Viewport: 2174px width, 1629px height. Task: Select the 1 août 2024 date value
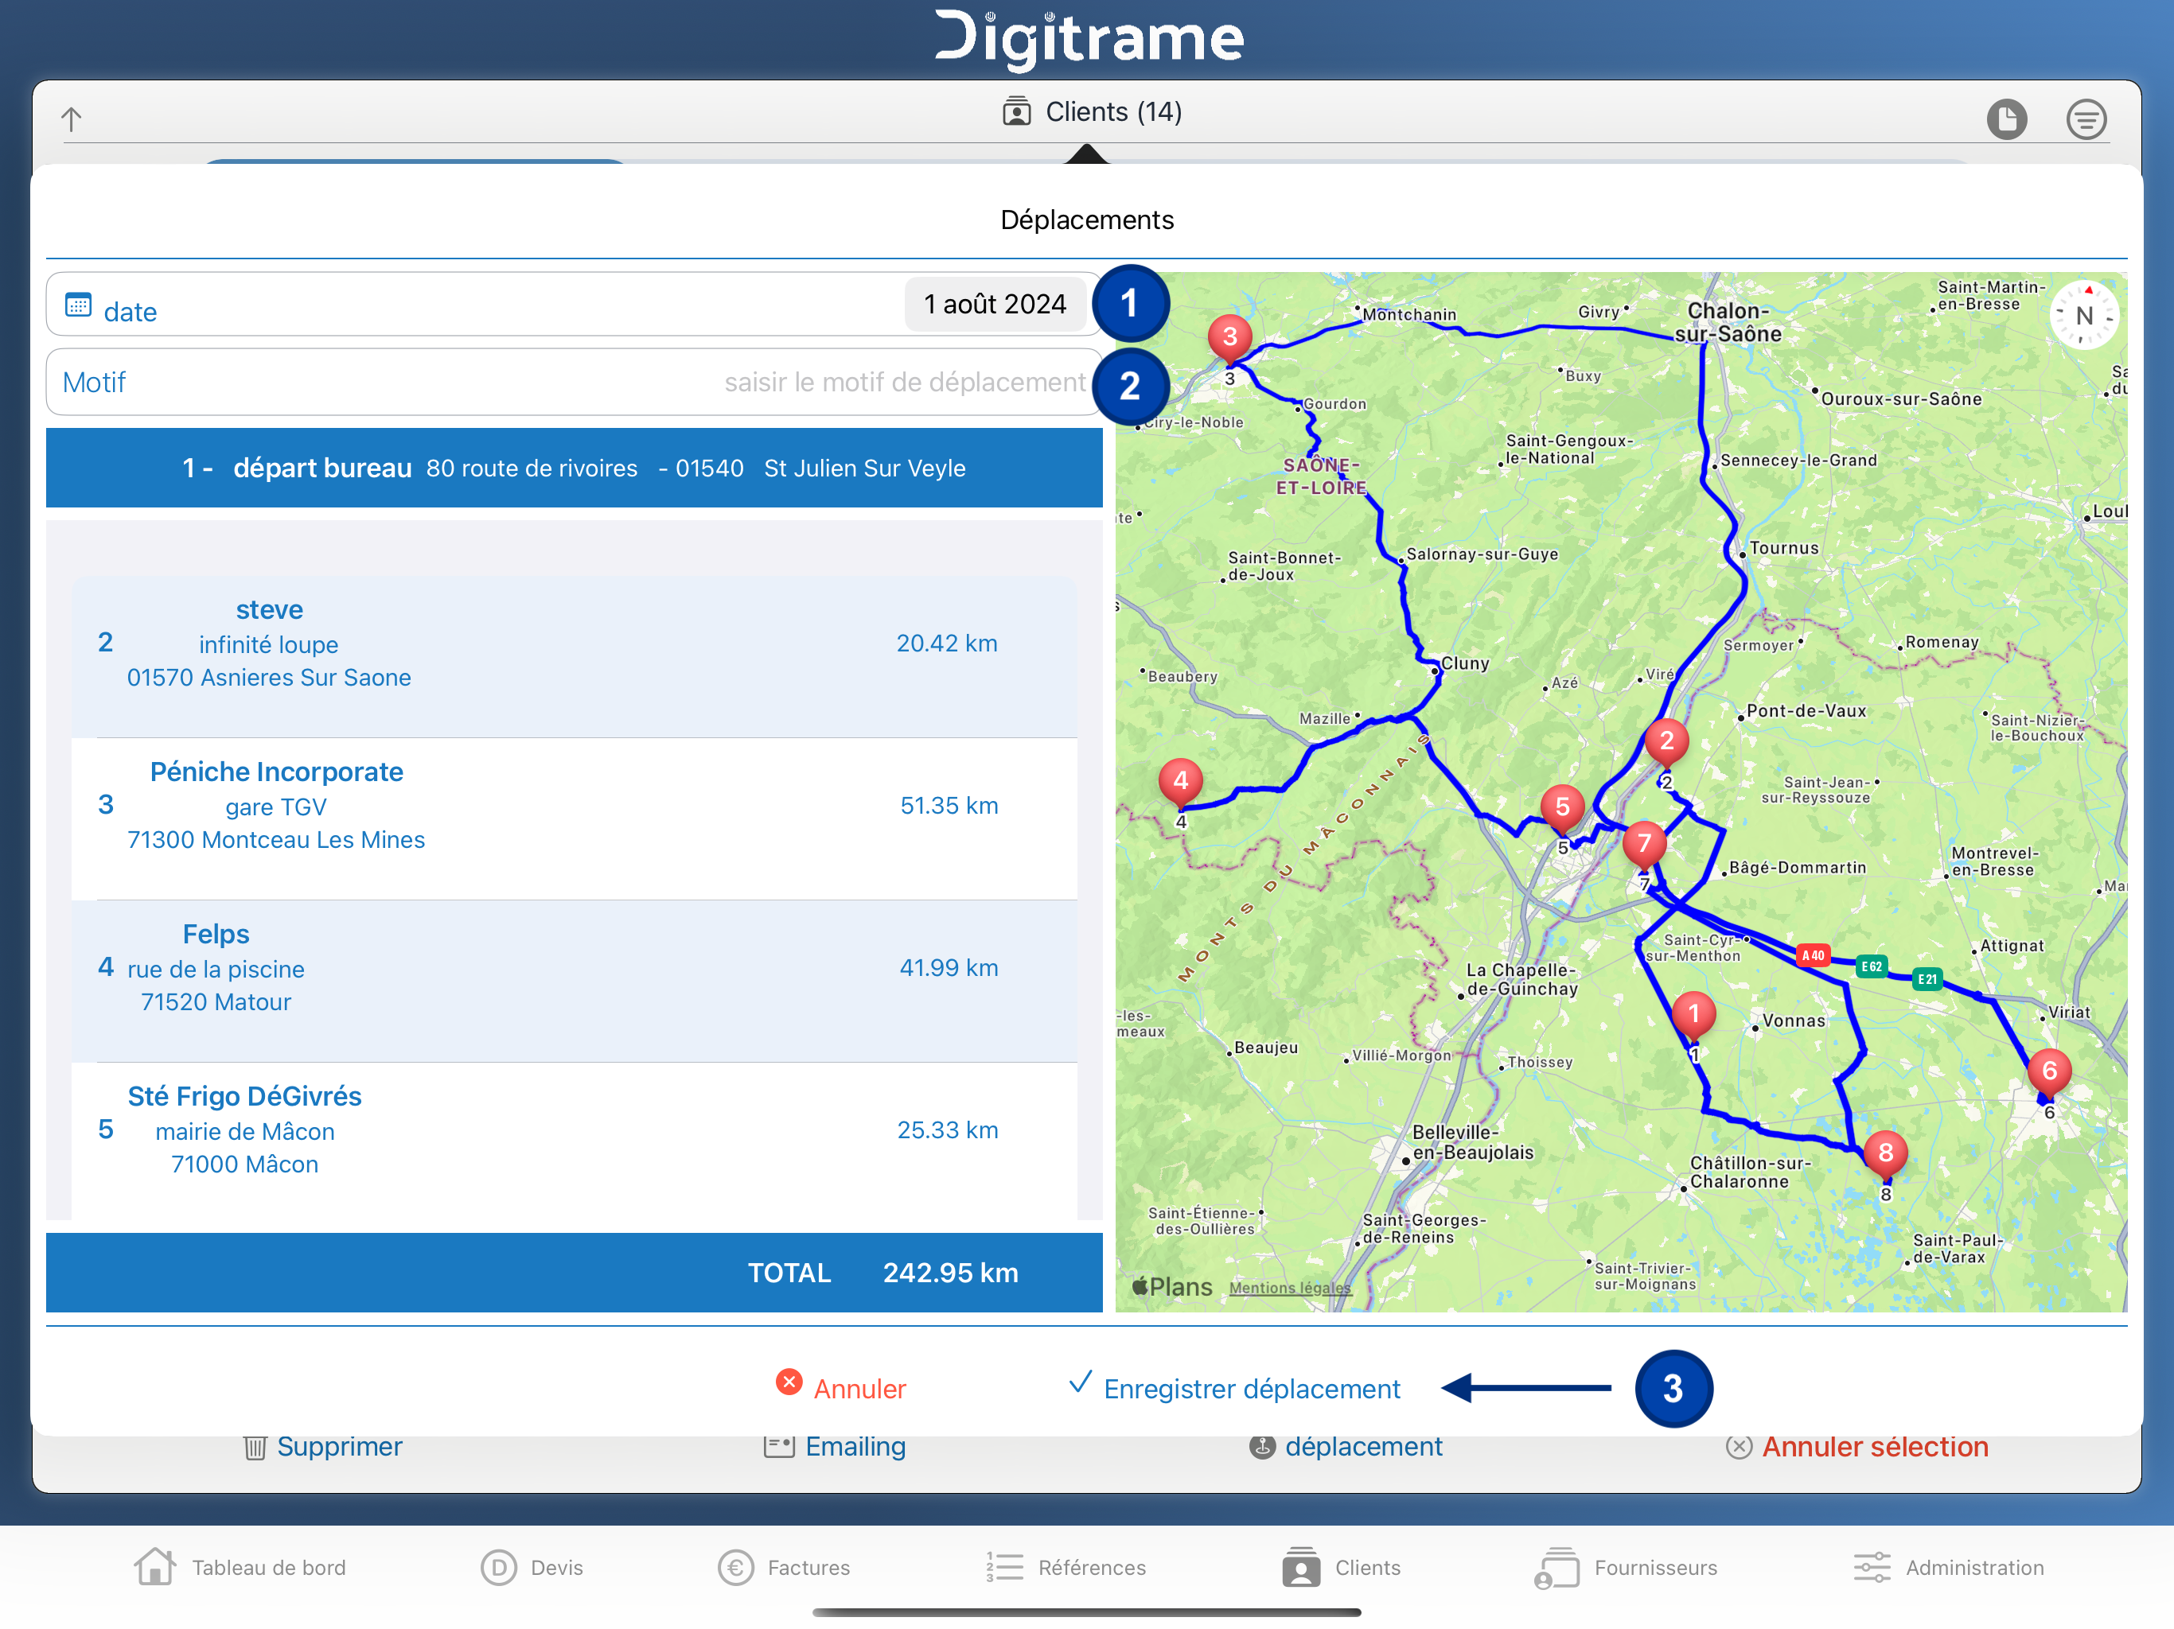click(995, 304)
